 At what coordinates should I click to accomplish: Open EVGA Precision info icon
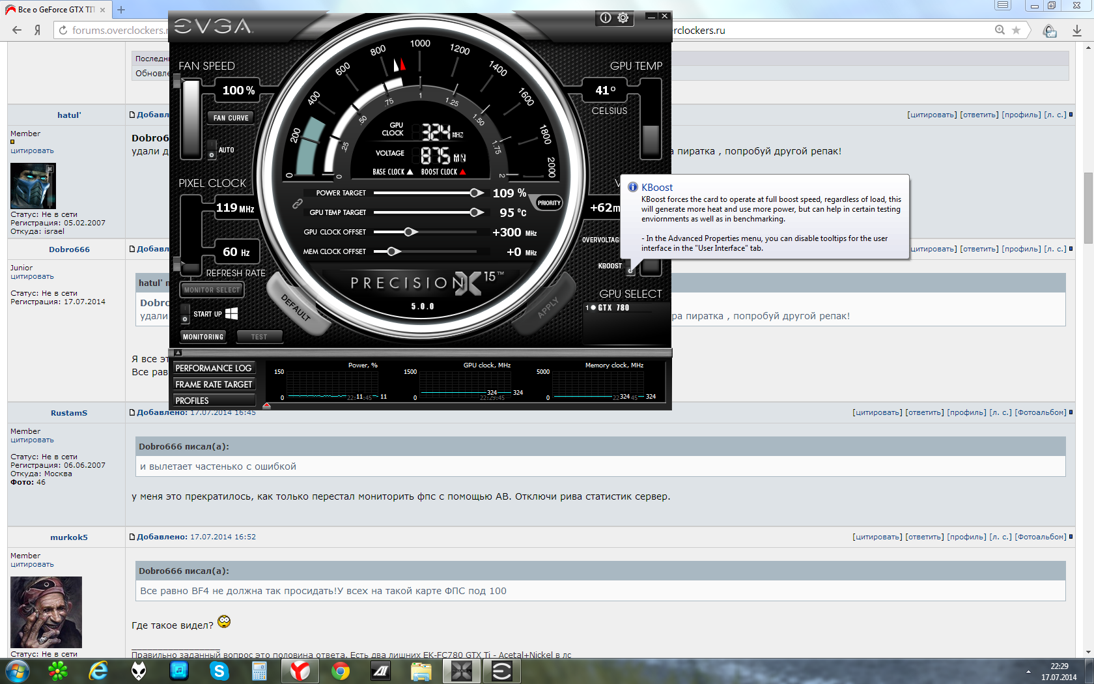(x=606, y=18)
